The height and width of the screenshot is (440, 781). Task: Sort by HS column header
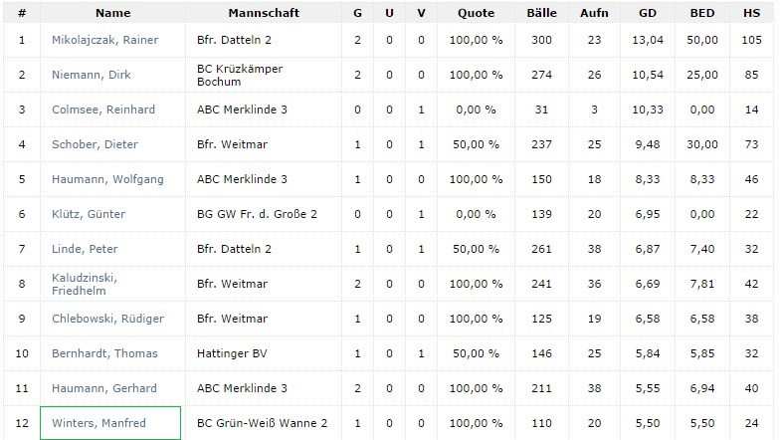(752, 14)
